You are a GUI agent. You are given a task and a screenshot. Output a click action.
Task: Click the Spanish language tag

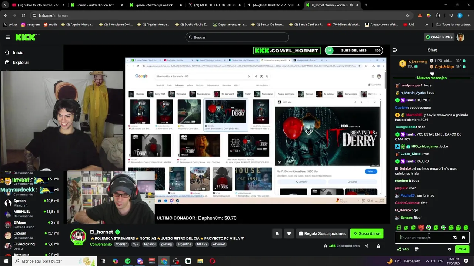tap(121, 244)
